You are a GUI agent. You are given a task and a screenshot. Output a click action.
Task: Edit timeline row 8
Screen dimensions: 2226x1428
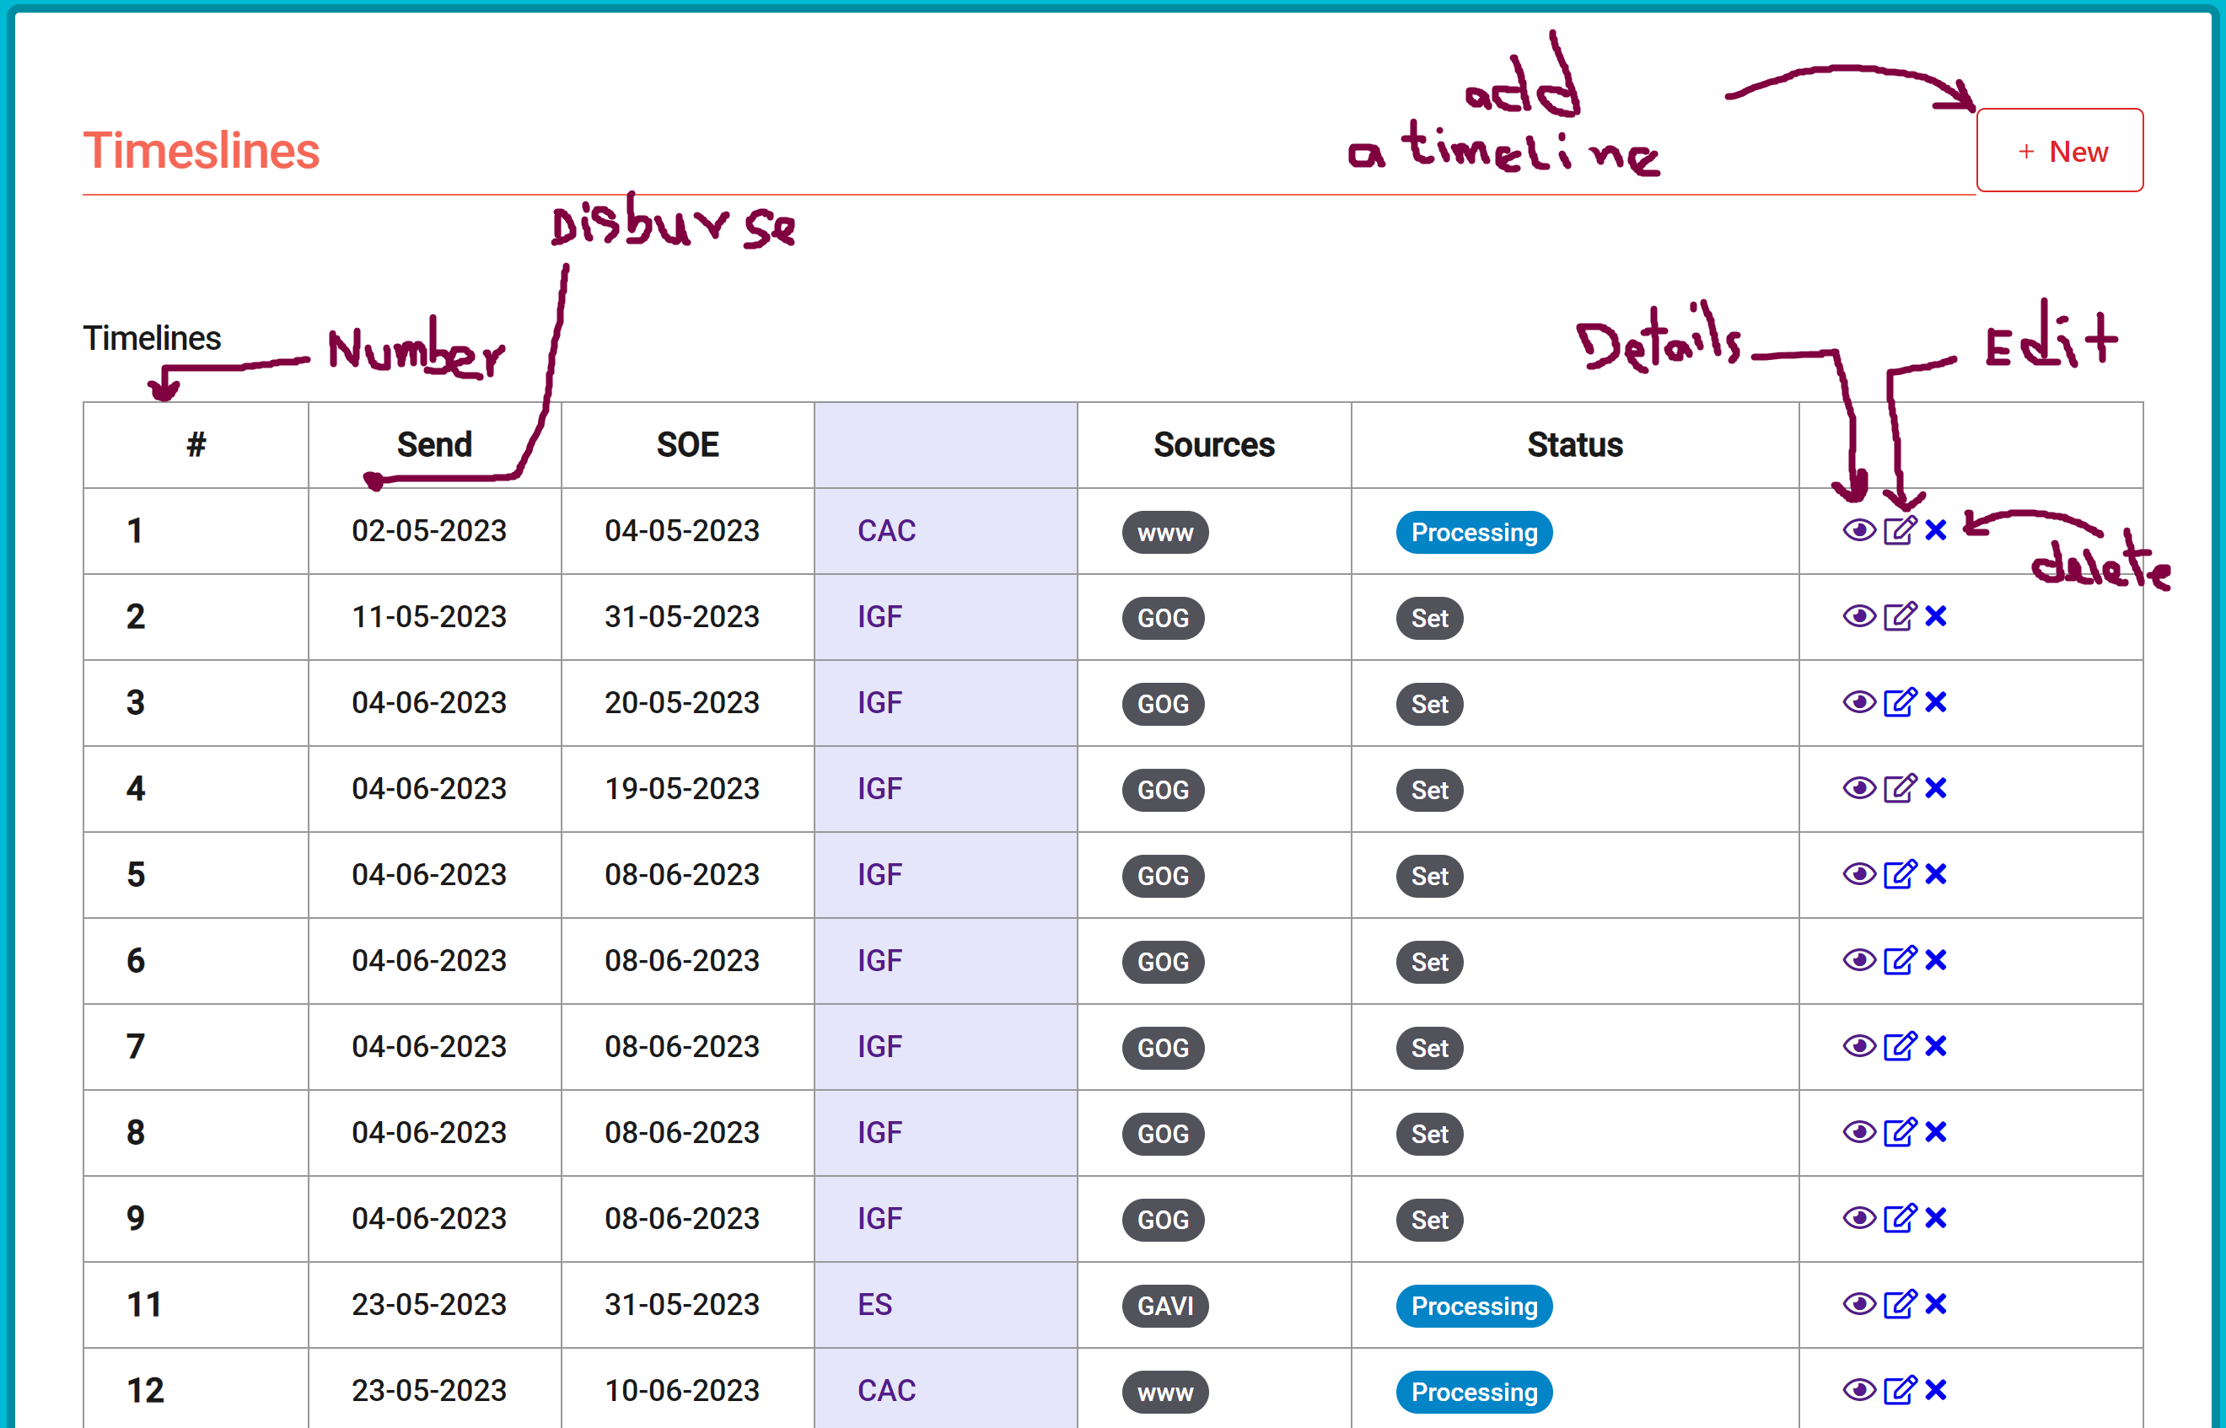tap(1900, 1132)
